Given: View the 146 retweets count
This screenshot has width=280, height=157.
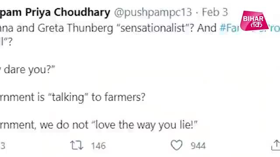Looking at the screenshot, I should pos(98,146).
